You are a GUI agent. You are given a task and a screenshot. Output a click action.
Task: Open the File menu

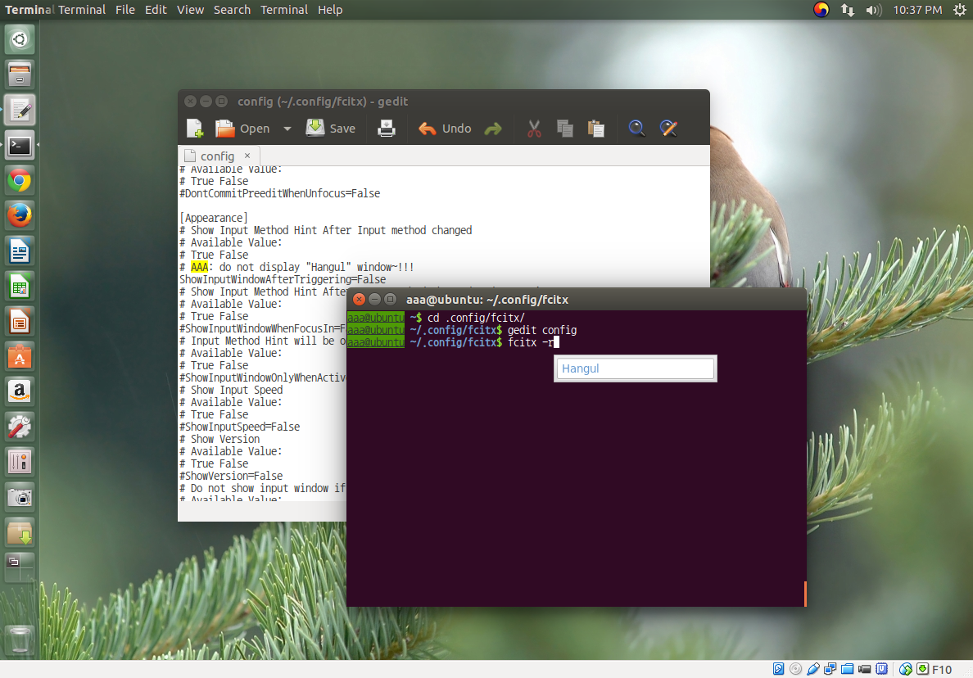(x=124, y=10)
